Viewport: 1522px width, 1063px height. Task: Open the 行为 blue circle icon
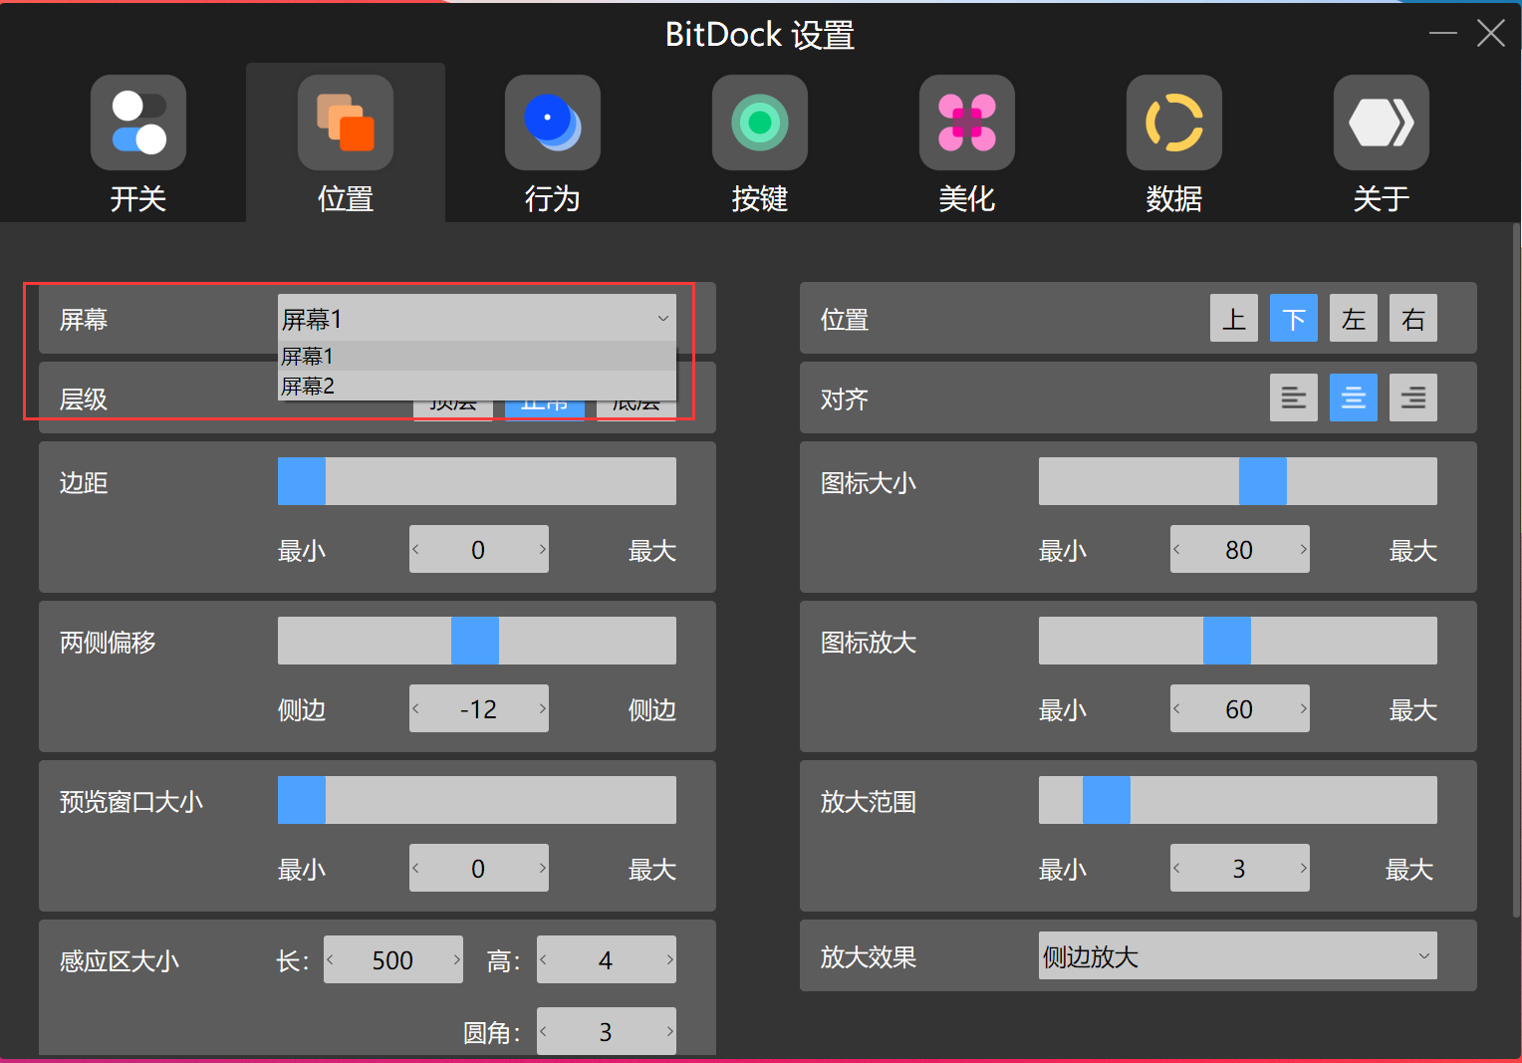(x=553, y=123)
